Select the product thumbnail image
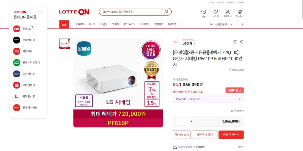The height and width of the screenshot is (151, 303). [x=65, y=44]
